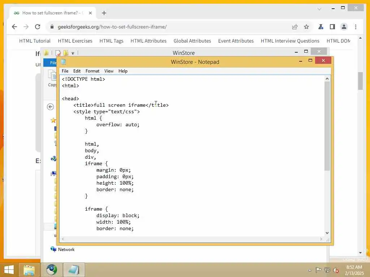
Task: Click the browser page scroll up arrow
Action: (x=360, y=38)
